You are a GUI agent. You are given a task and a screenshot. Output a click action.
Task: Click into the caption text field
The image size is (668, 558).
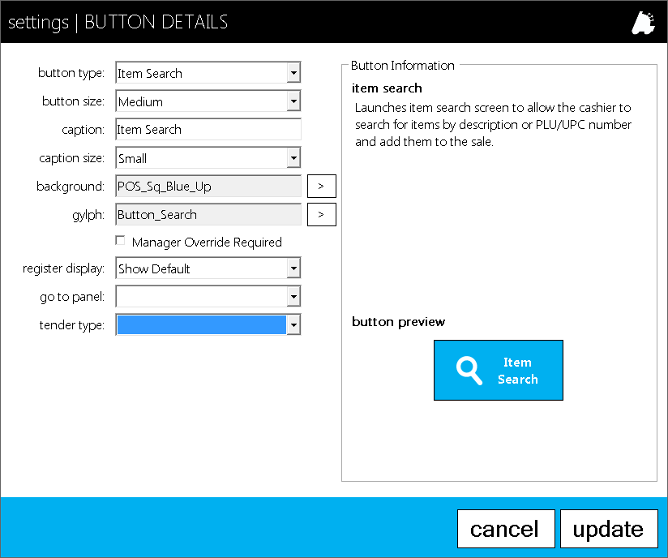point(208,130)
